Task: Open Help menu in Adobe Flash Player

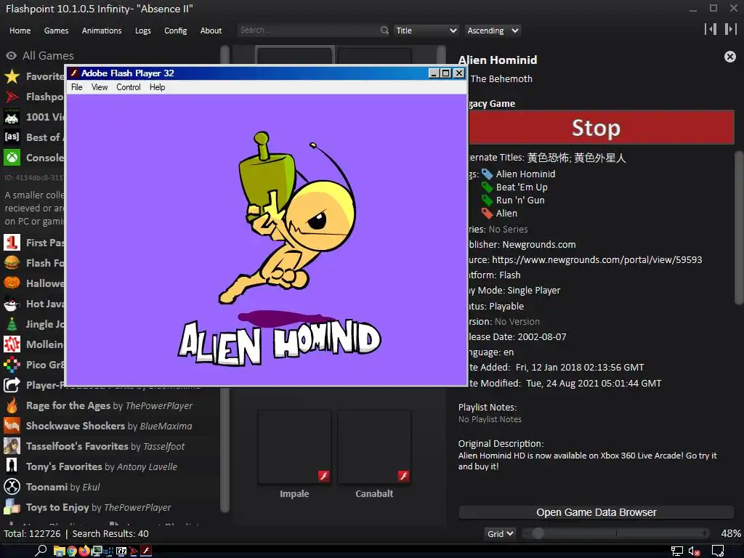Action: click(x=157, y=87)
